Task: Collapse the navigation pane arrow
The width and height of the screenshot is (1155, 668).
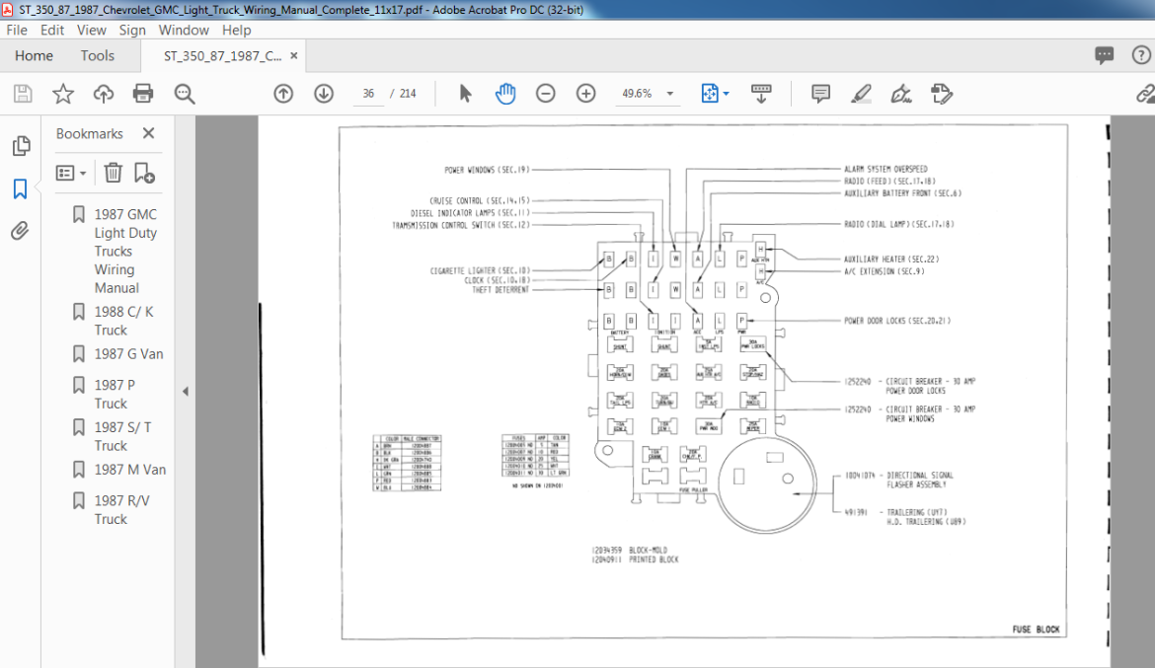Action: [x=186, y=392]
